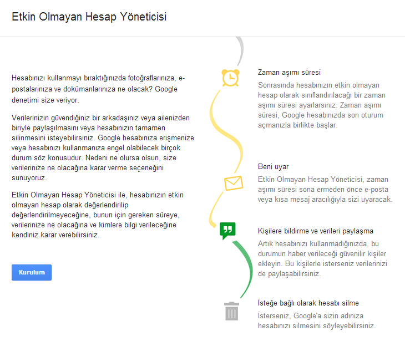The width and height of the screenshot is (405, 341).
Task: Click description starting Etkin Olmayan Hesap Yöneticisi, zaman
Action: pos(325,190)
